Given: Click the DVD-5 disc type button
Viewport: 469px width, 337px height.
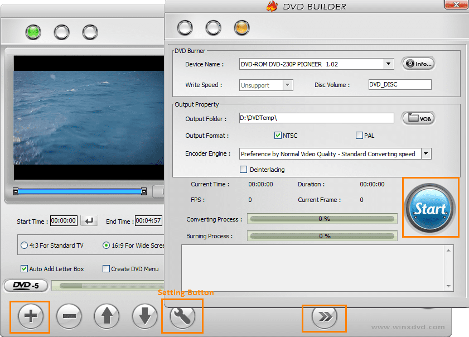Looking at the screenshot, I should [26, 286].
